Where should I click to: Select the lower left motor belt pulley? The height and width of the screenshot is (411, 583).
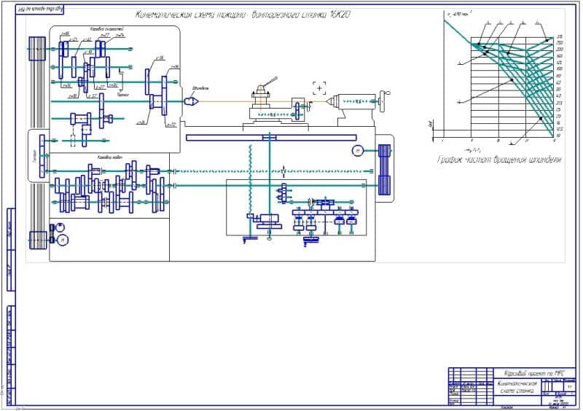[x=38, y=240]
